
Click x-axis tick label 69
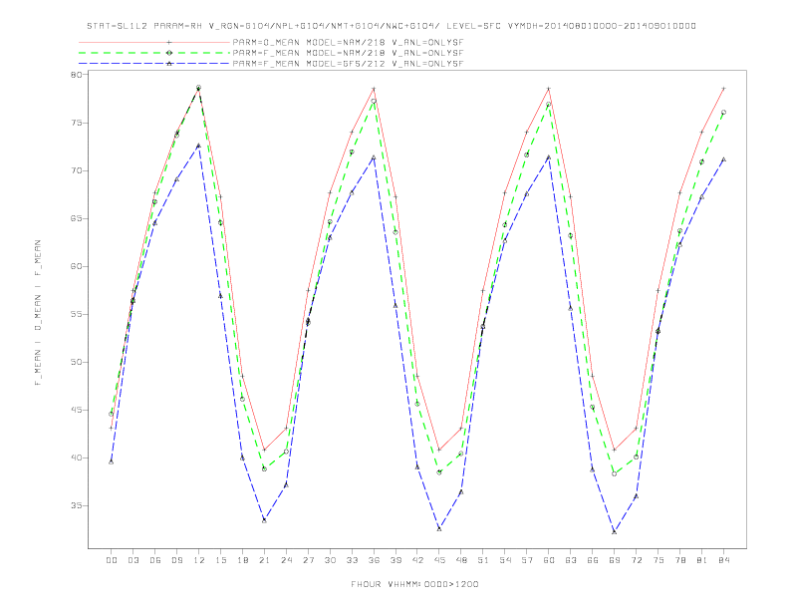click(615, 560)
